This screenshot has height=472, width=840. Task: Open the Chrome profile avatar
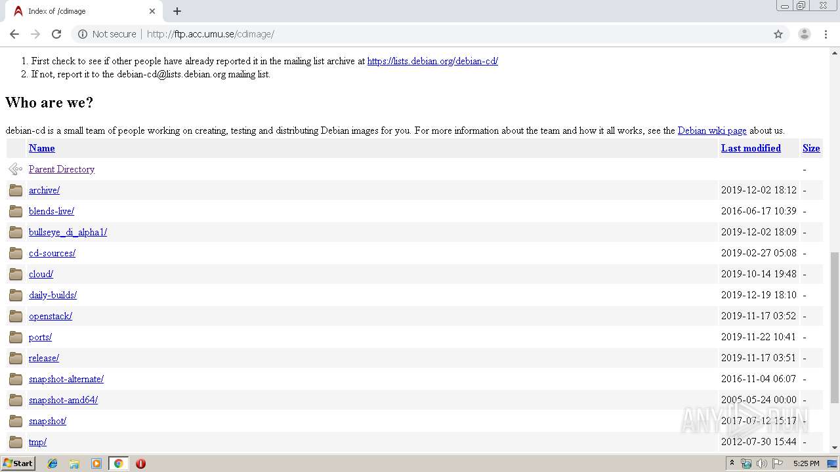(x=805, y=34)
